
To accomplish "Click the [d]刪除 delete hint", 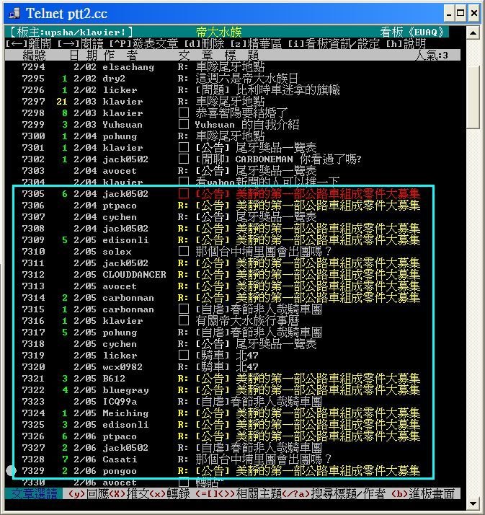I will pos(204,44).
